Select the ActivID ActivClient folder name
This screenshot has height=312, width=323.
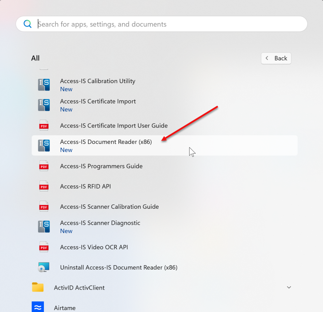click(79, 288)
